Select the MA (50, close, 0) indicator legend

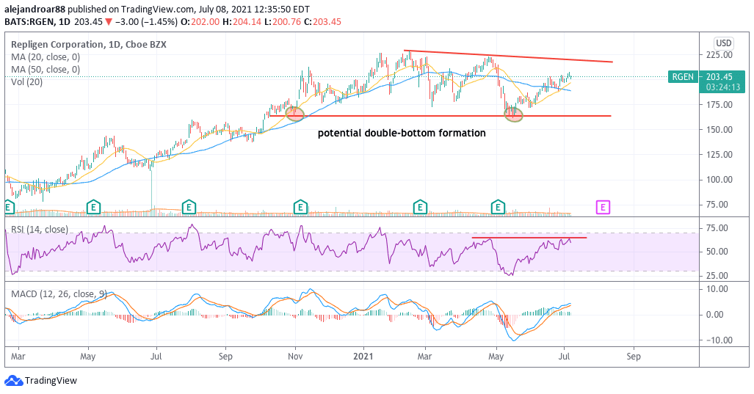click(x=46, y=69)
